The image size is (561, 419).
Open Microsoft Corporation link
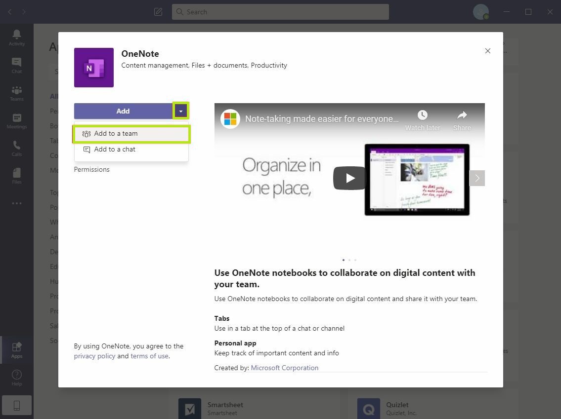click(284, 368)
